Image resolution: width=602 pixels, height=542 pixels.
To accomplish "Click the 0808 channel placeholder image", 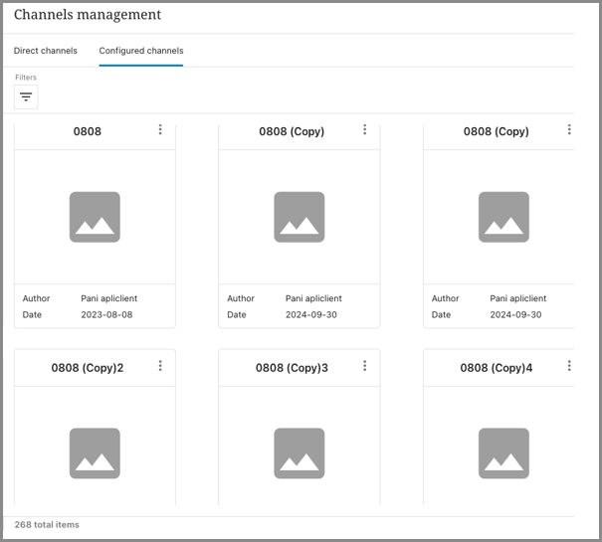I will click(x=95, y=217).
